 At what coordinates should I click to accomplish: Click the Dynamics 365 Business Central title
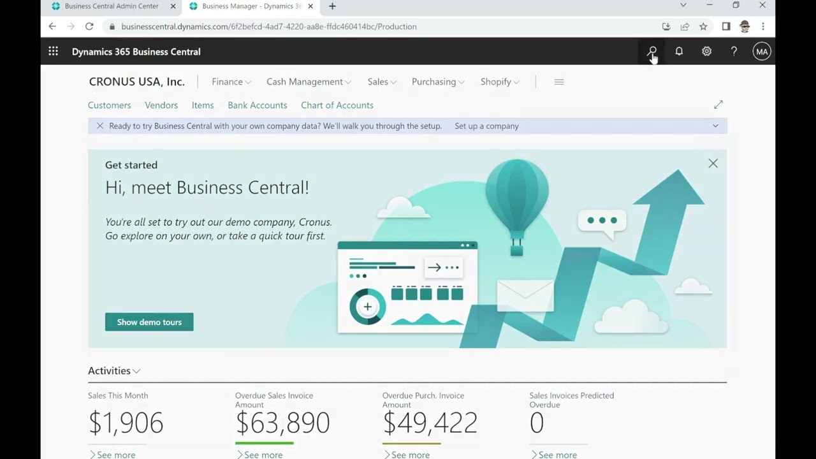pos(136,52)
